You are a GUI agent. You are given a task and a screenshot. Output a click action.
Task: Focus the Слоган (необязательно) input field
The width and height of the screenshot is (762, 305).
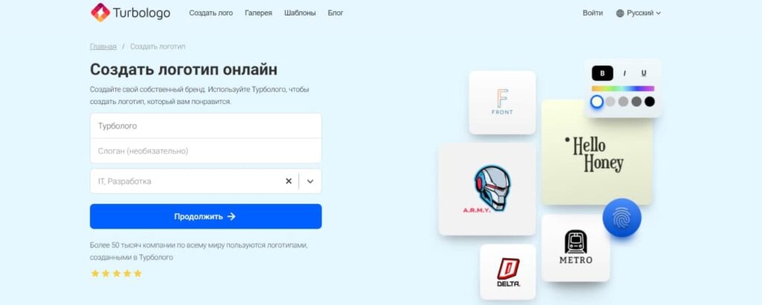205,151
